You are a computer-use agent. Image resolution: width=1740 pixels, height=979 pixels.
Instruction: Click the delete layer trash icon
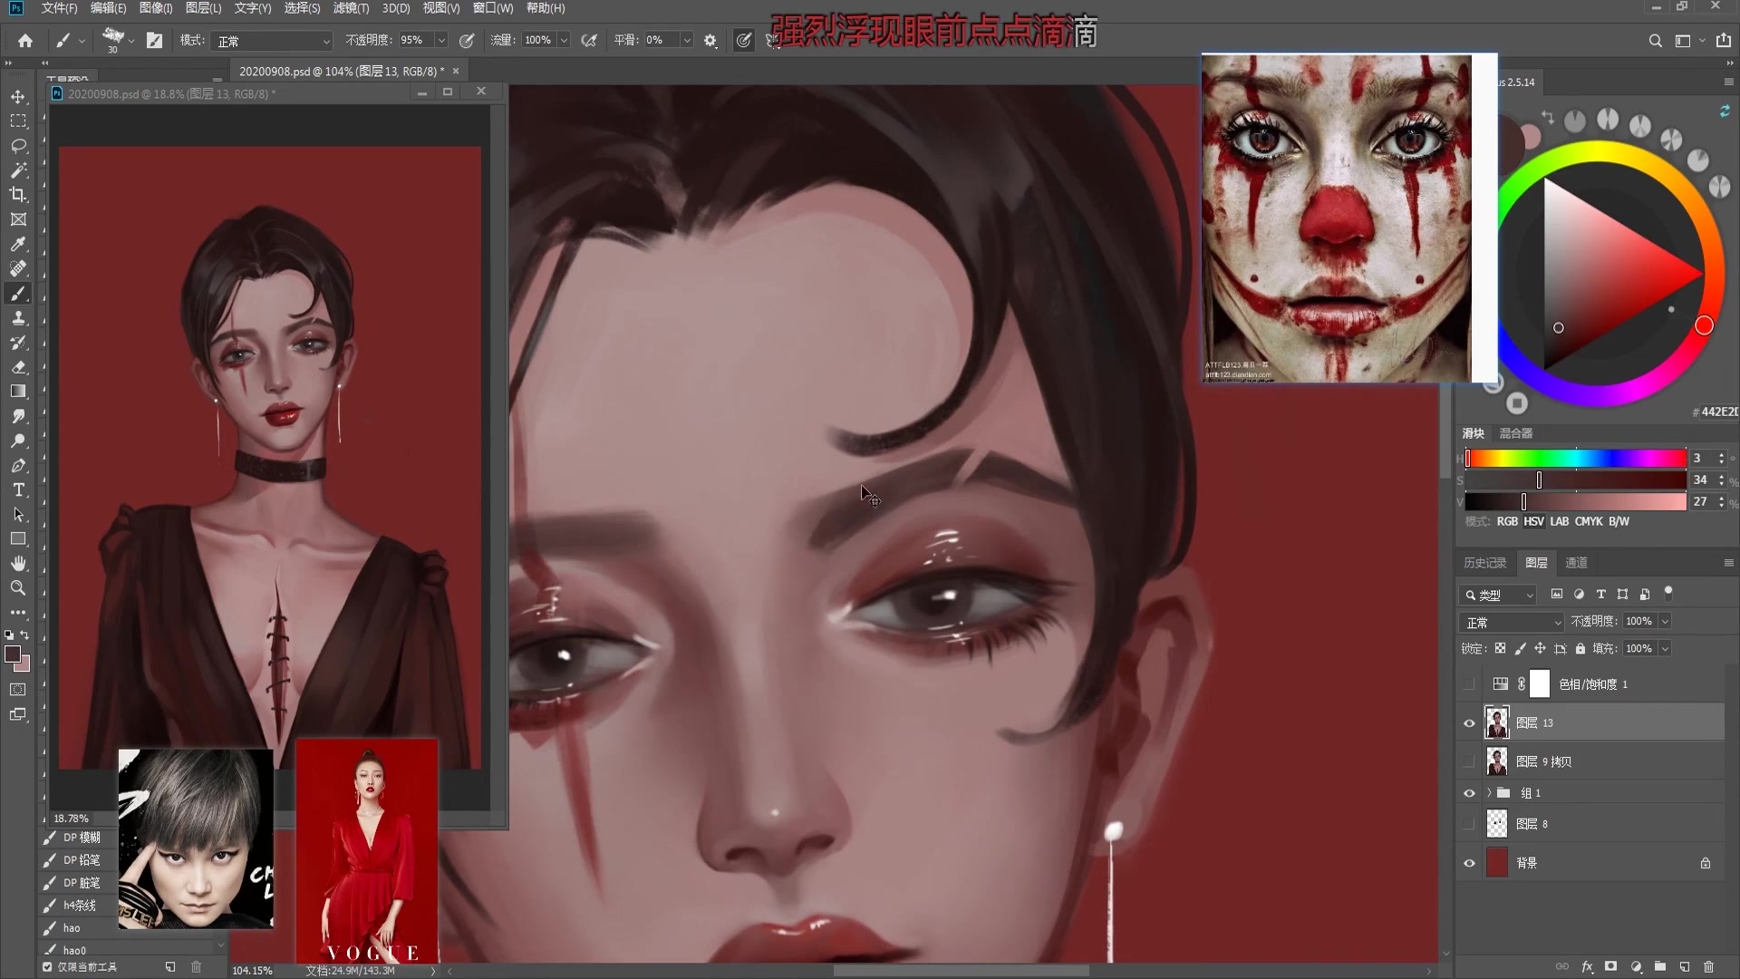click(x=1709, y=967)
